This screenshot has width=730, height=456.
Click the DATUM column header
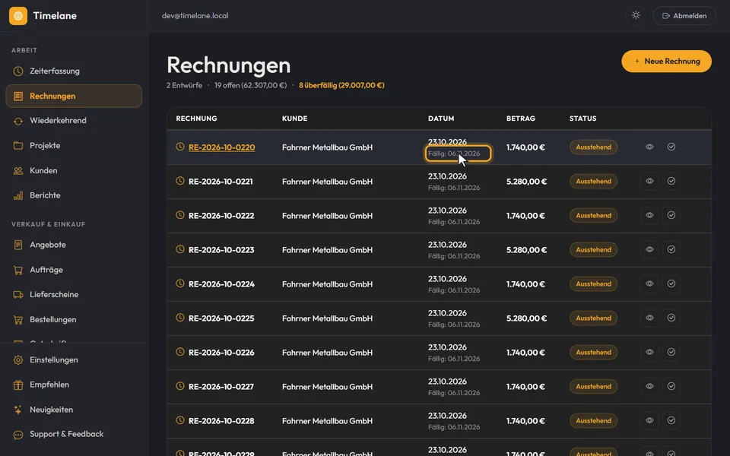point(441,119)
